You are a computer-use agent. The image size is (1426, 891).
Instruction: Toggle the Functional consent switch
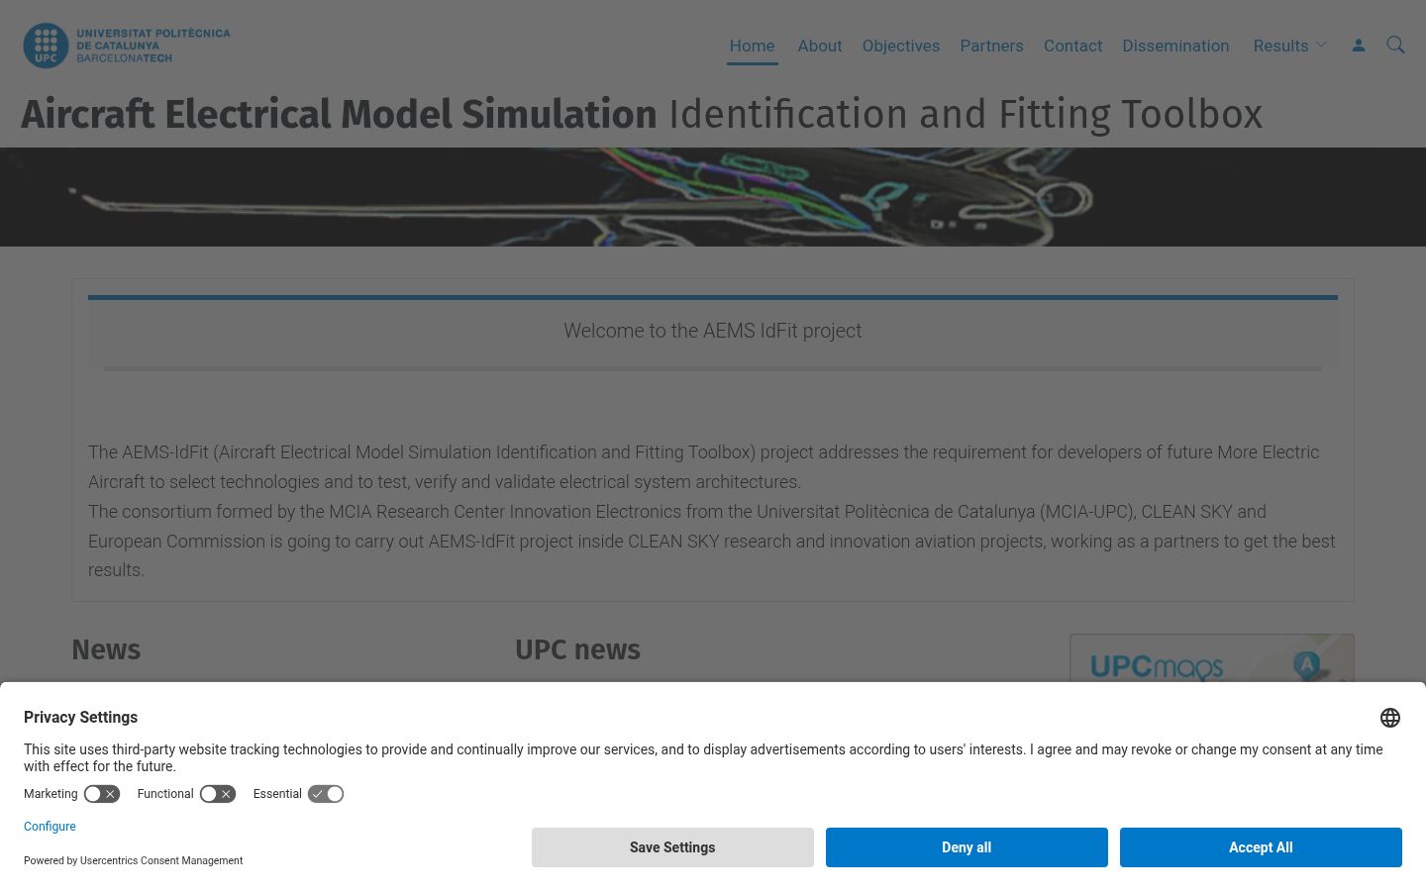[218, 794]
